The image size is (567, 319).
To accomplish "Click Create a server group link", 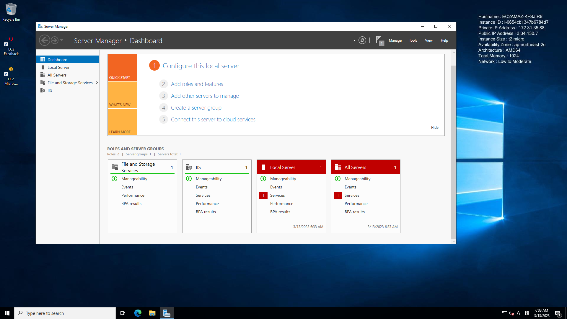I will [x=196, y=108].
